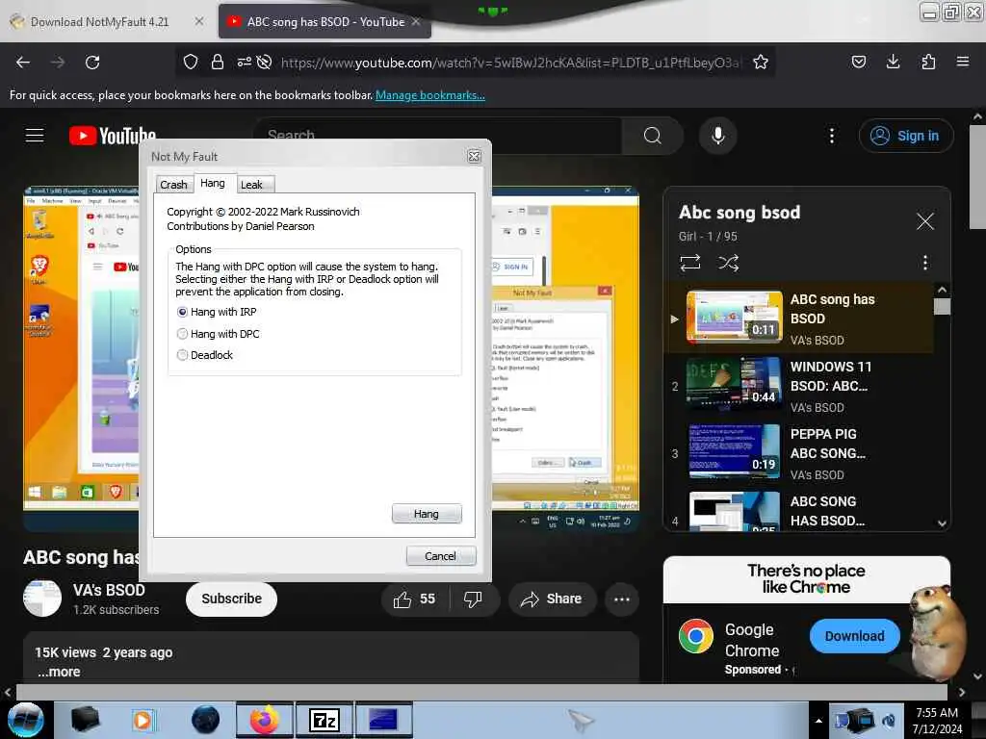Select the Deadlock radio button
This screenshot has width=986, height=739.
tap(182, 355)
